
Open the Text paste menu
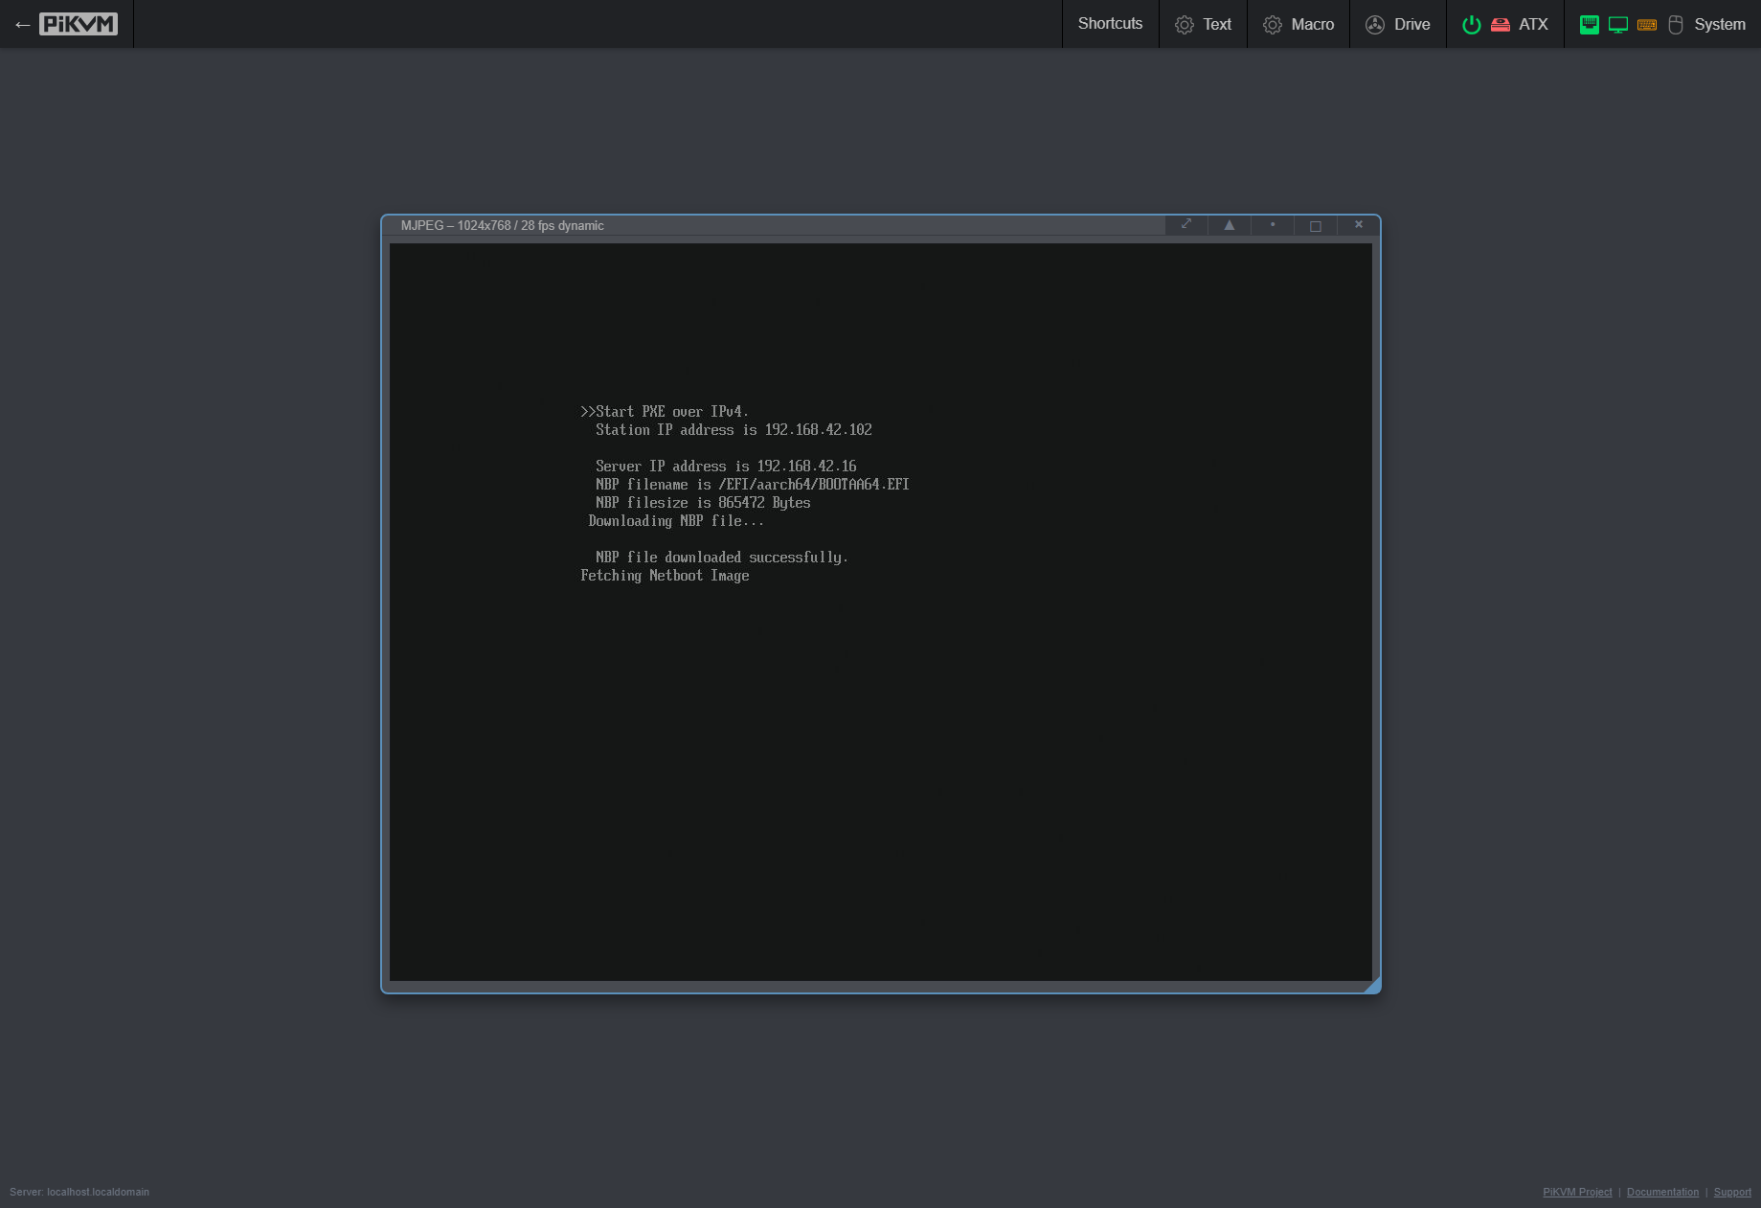[x=1204, y=25]
